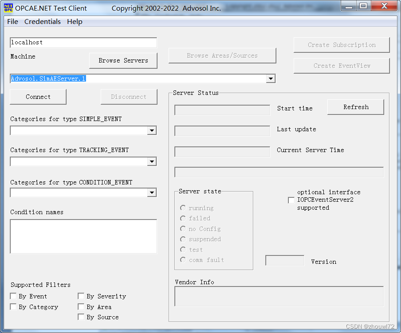Viewport: 401px width, 333px height.
Task: Click inside the Condition names list box
Action: coord(83,236)
